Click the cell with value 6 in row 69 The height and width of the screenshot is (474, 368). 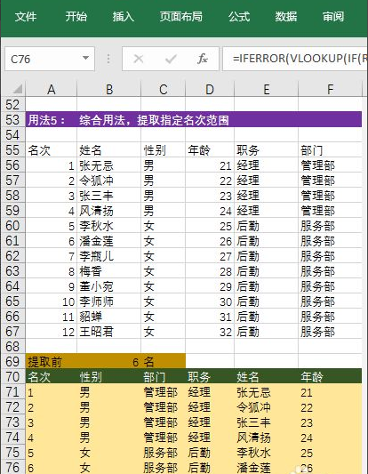108,362
